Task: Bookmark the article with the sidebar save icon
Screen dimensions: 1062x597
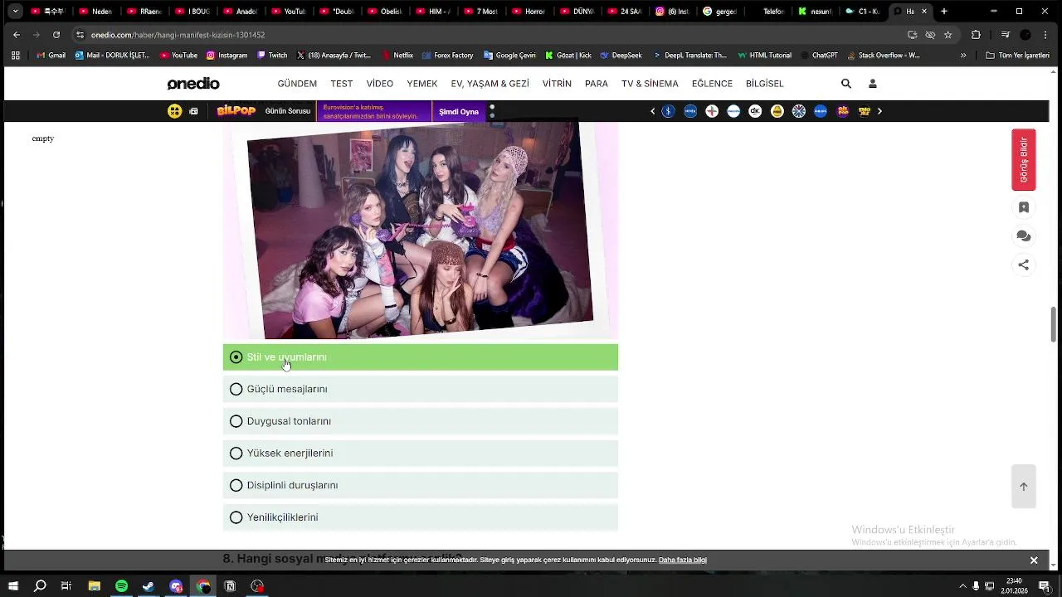Action: [1023, 207]
